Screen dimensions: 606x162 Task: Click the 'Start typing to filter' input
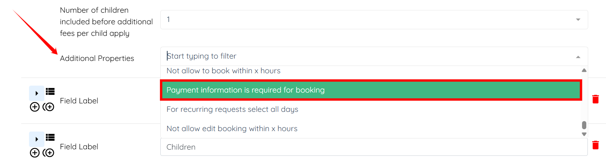[348, 56]
